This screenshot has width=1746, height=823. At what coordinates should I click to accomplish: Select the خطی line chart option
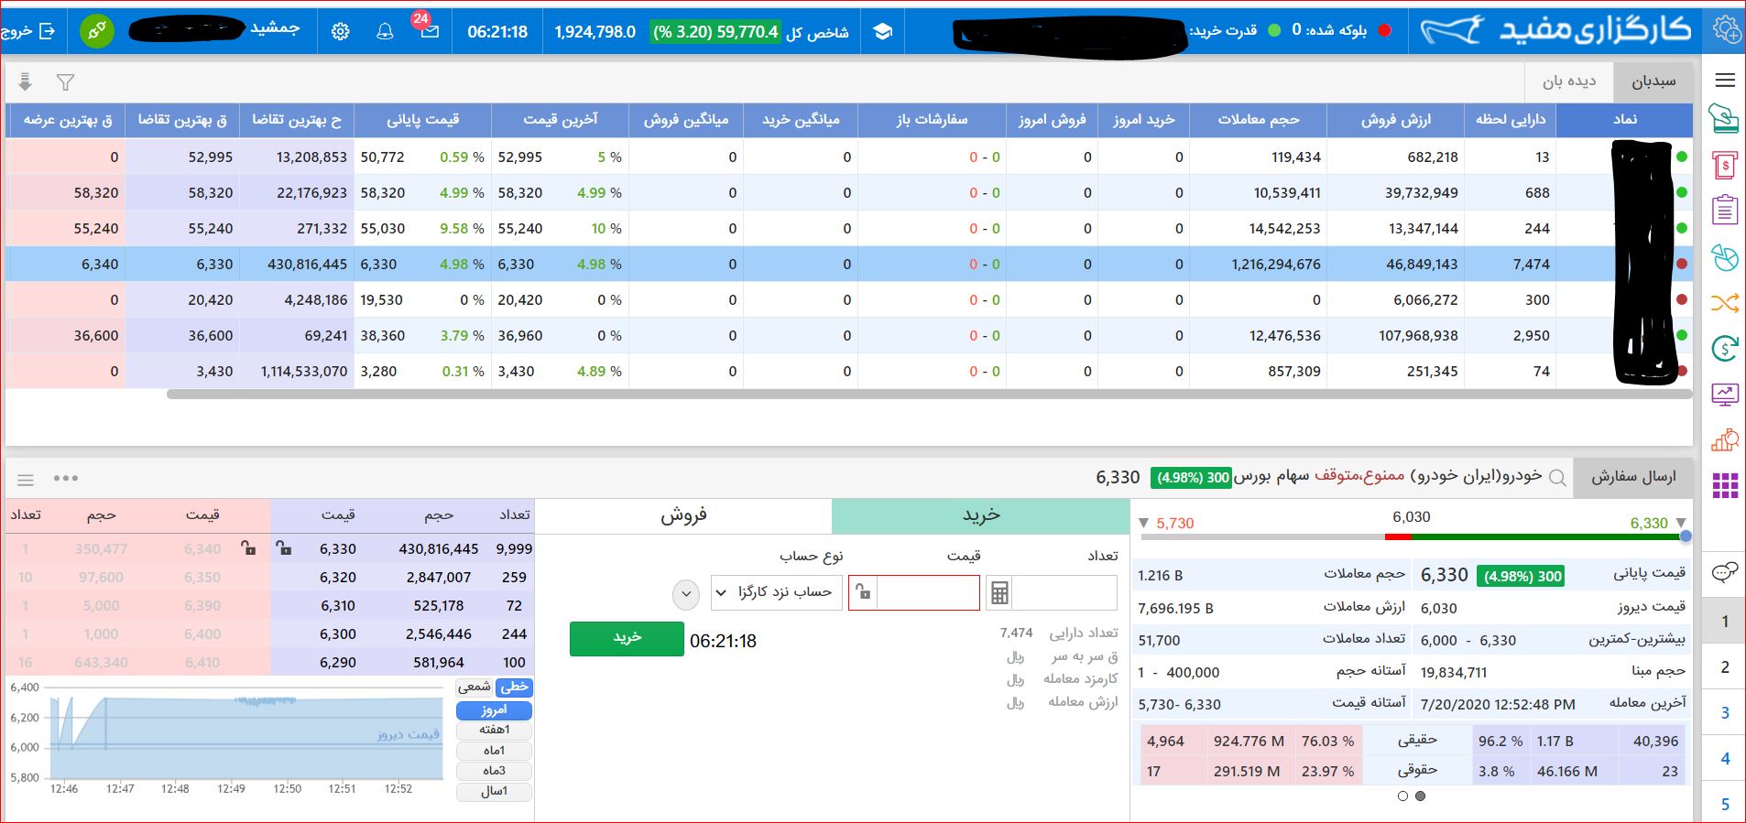(x=515, y=687)
